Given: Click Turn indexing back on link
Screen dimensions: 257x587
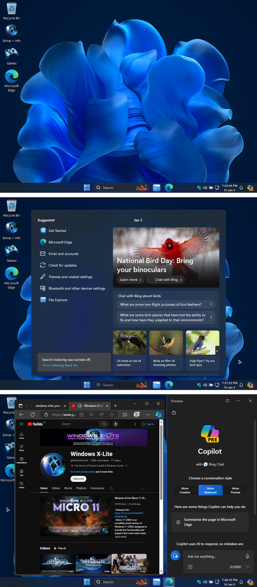Looking at the screenshot, I should 60,365.
